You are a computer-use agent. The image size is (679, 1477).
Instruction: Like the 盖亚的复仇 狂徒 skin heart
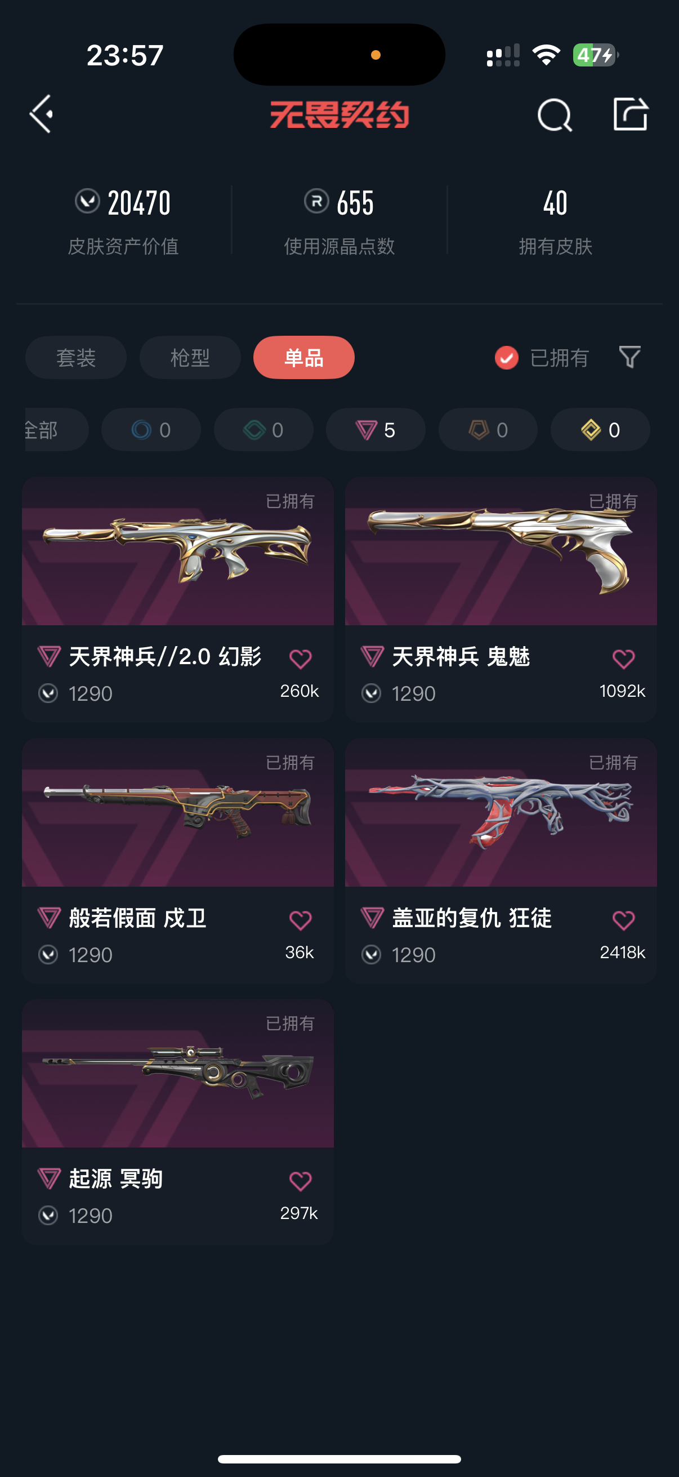click(x=623, y=920)
